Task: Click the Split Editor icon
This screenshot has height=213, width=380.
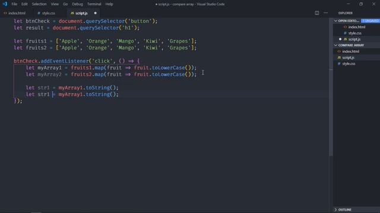Action: 316,13
